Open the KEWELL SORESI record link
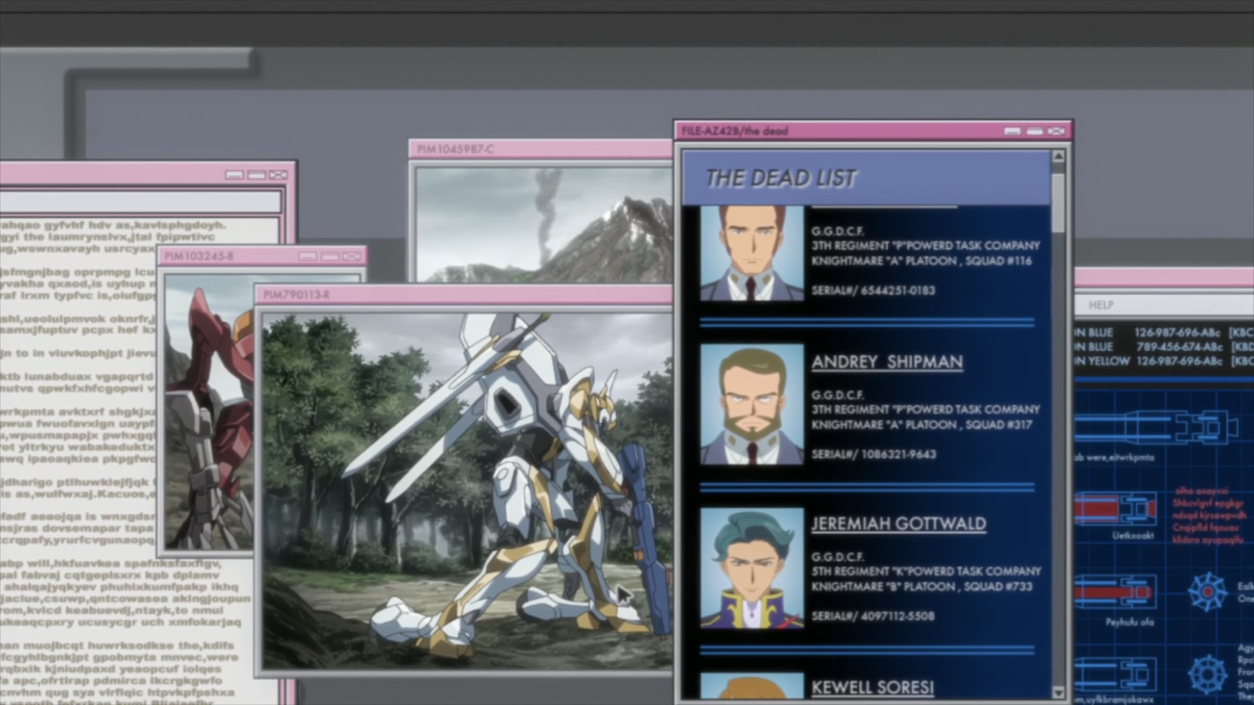Image resolution: width=1254 pixels, height=705 pixels. (873, 687)
